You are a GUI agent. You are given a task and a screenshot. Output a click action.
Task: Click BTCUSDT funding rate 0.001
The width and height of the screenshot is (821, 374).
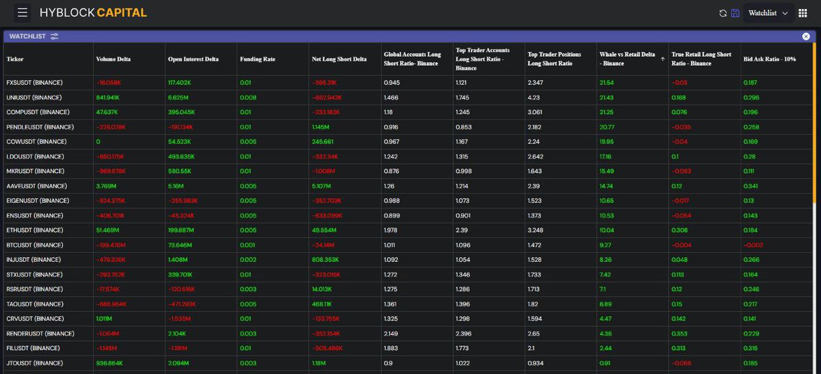click(247, 245)
